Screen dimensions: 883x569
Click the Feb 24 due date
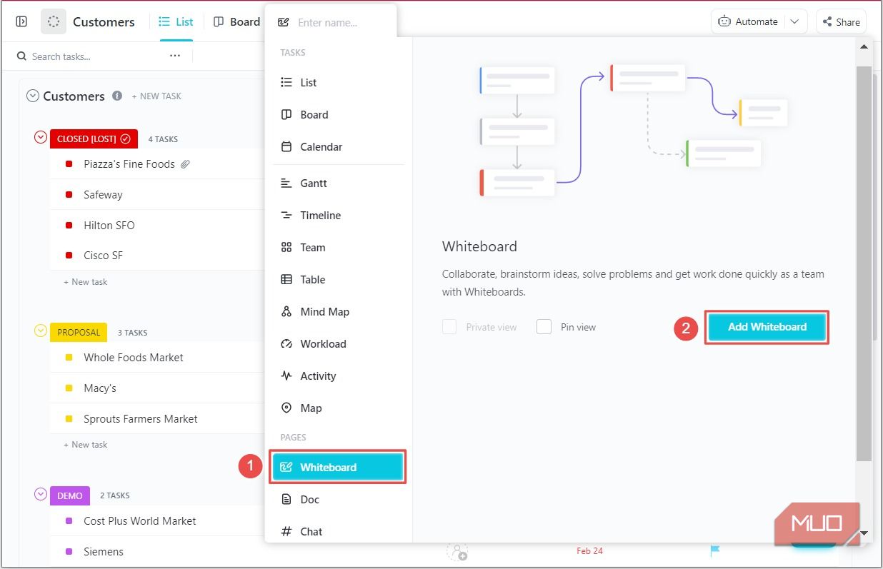(589, 551)
